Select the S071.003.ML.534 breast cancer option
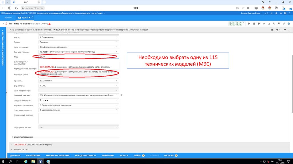Screen dimensions: 293x164 point(79,73)
